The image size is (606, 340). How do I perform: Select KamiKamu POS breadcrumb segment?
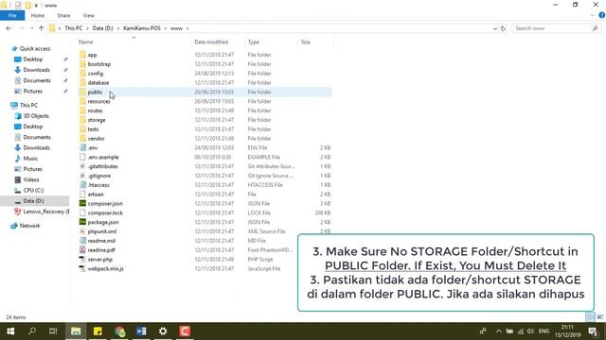[142, 28]
